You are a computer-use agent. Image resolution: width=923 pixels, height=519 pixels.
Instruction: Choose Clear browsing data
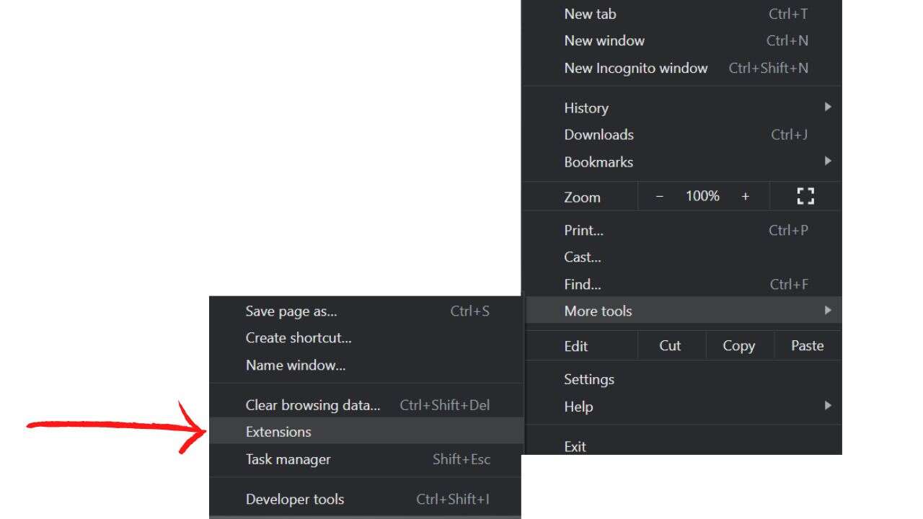[313, 404]
